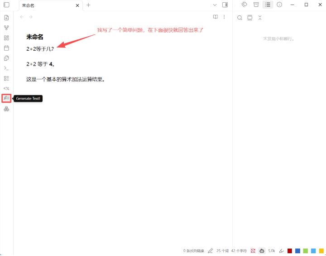
Task: Pick the dark blue color swatch
Action: coord(297,251)
